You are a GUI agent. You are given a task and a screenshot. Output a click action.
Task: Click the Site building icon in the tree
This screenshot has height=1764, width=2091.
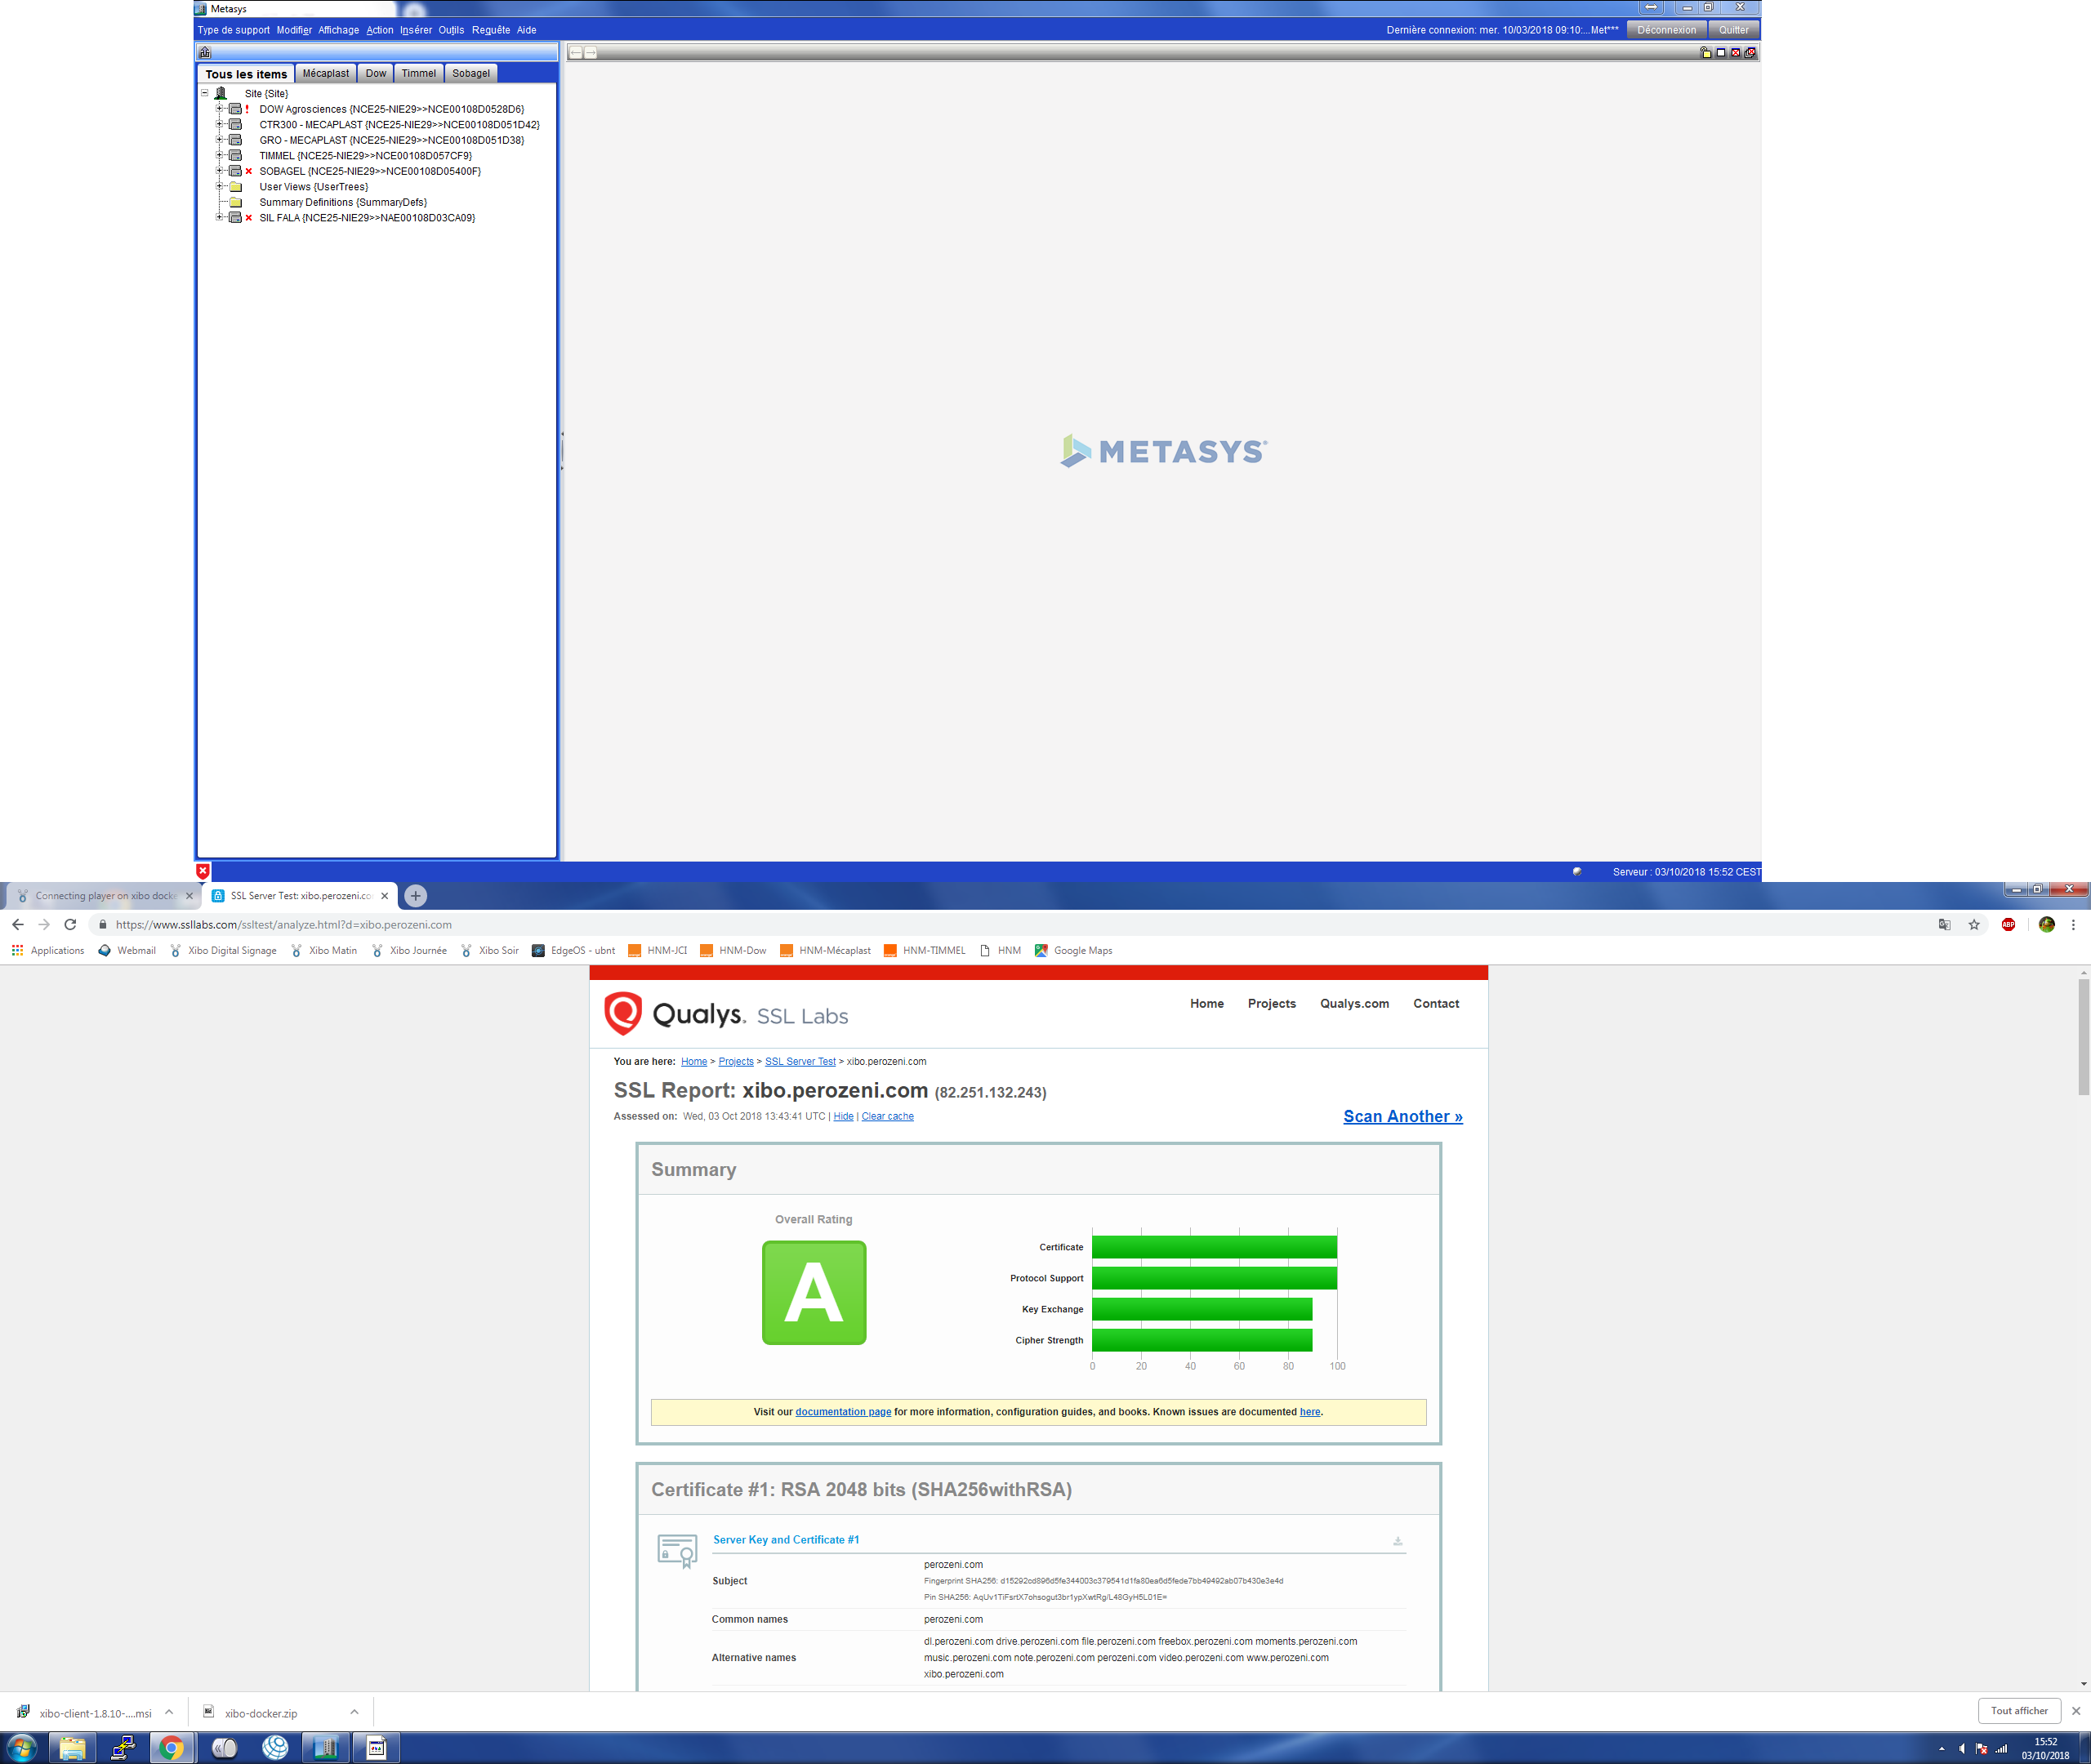pos(221,93)
